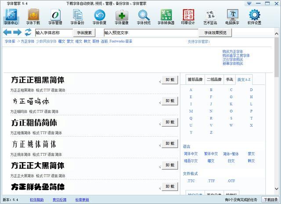The image size is (281, 204).
Task: Open the 字体转换器 converter tool
Action: click(x=166, y=16)
